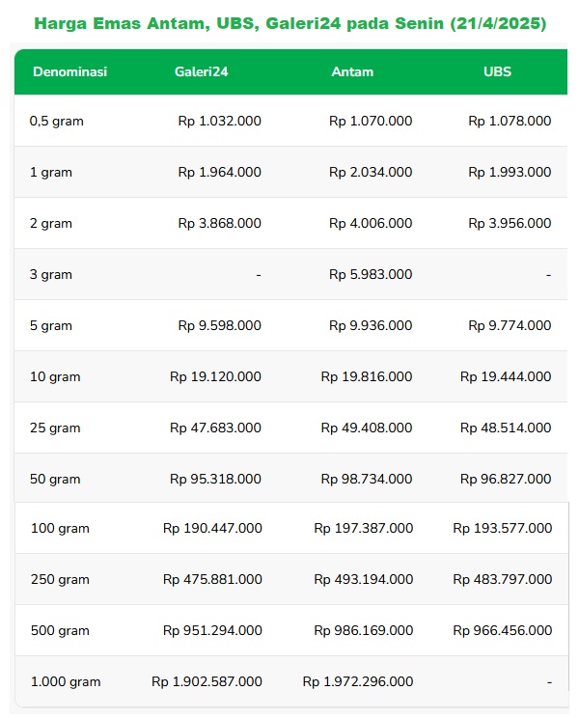This screenshot has width=579, height=718.
Task: Click Galeri24 price Rp 1.032.000
Action: [220, 121]
